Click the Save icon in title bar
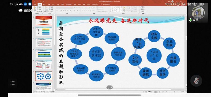The image size is (211, 97). [35, 1]
